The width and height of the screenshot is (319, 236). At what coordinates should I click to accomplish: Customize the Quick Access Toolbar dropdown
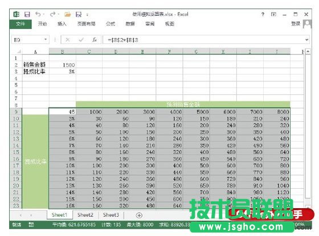[87, 15]
